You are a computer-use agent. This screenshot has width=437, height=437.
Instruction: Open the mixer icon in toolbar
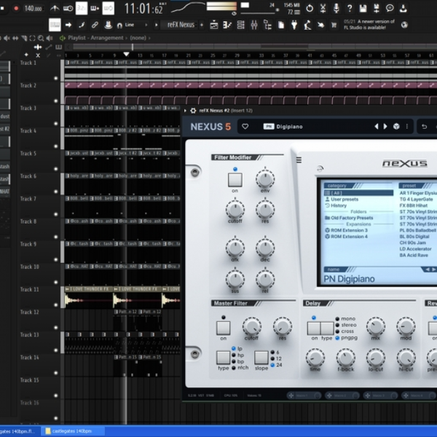(254, 25)
